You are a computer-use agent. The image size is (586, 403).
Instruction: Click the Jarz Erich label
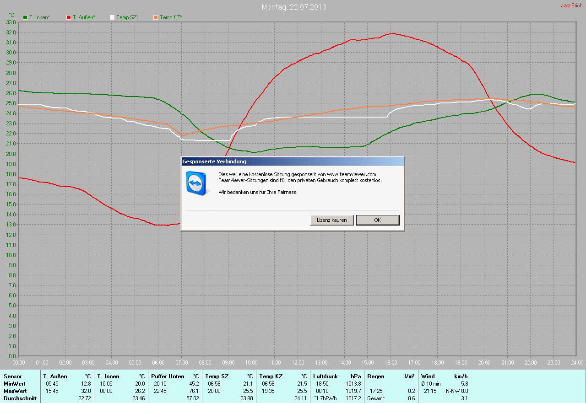pyautogui.click(x=571, y=5)
